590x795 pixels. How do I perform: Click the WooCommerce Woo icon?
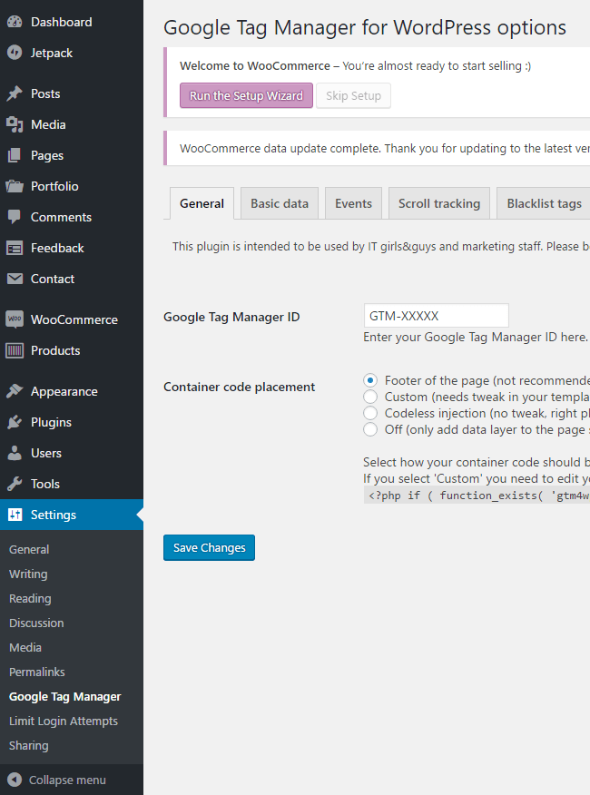point(15,319)
